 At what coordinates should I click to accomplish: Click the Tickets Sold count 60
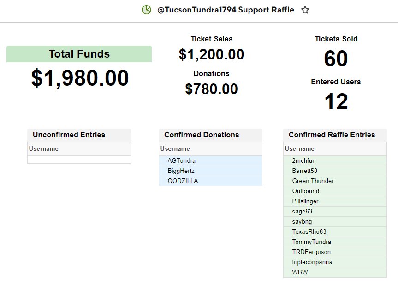click(336, 59)
